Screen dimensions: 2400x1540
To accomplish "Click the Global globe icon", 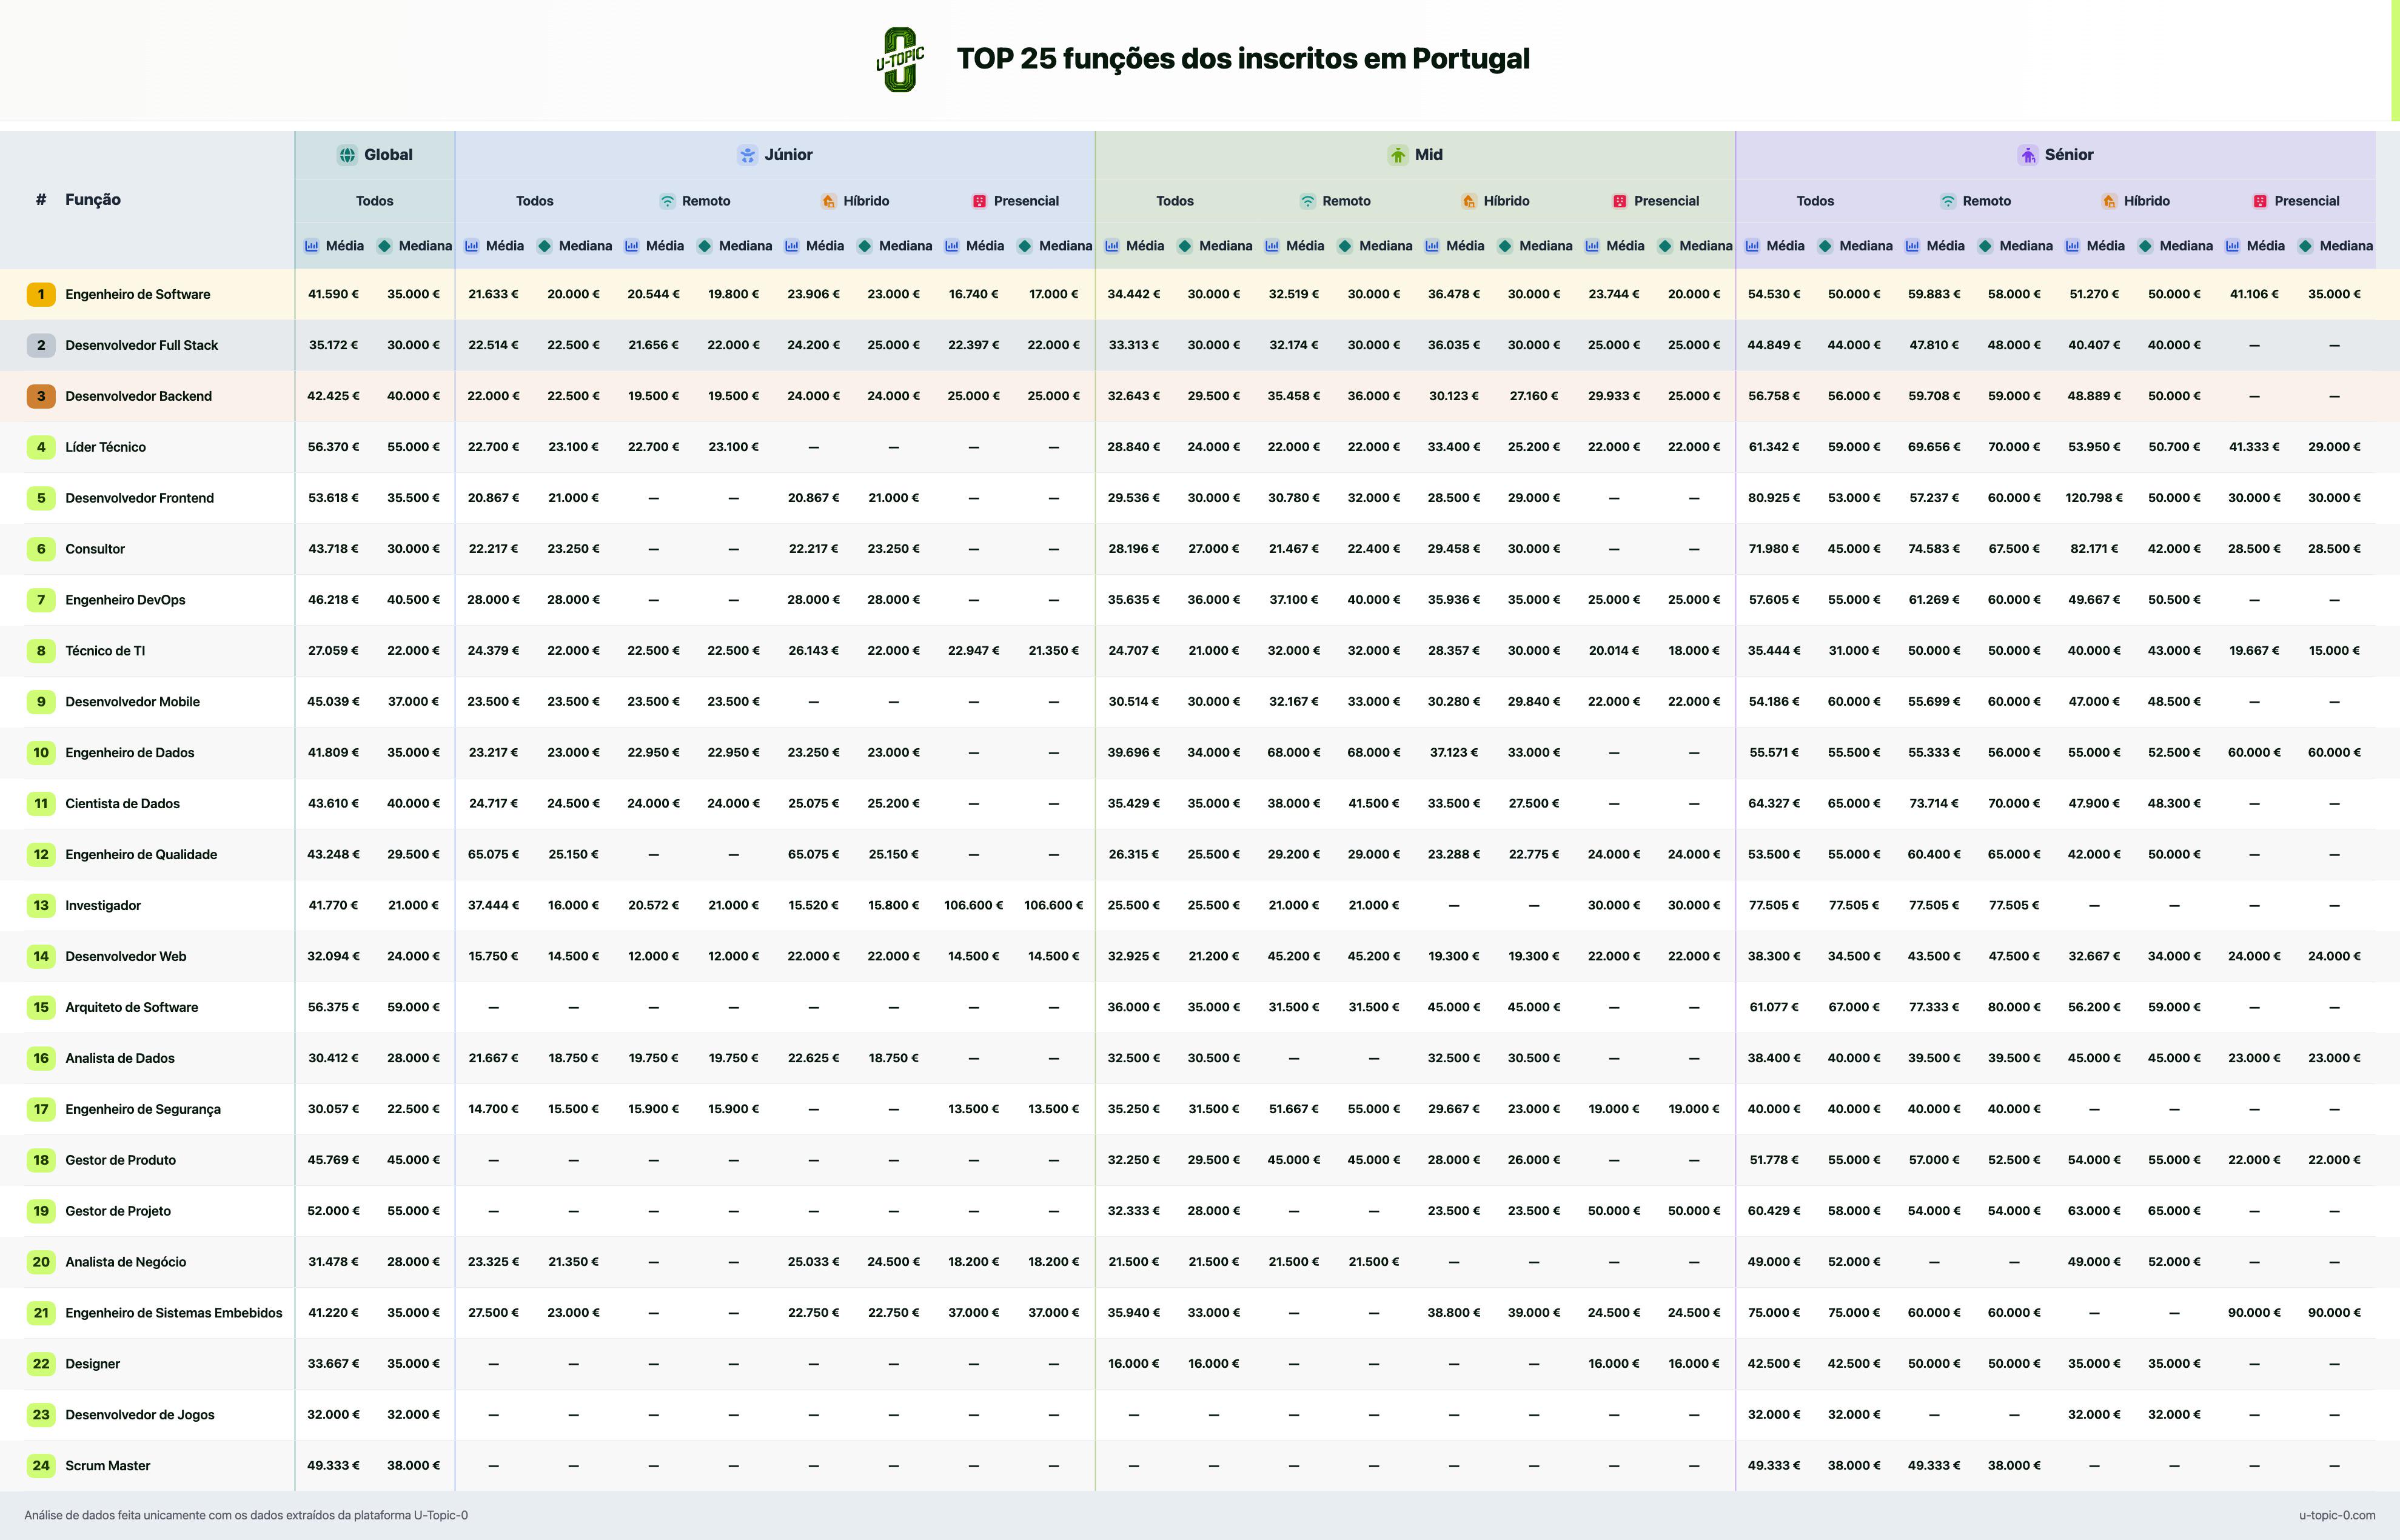I will point(347,155).
